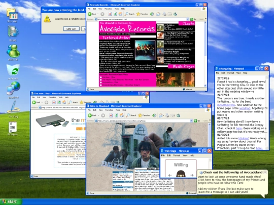Click Home icon in The now: Files window
This screenshot has height=205, width=274.
pyautogui.click(x=64, y=102)
